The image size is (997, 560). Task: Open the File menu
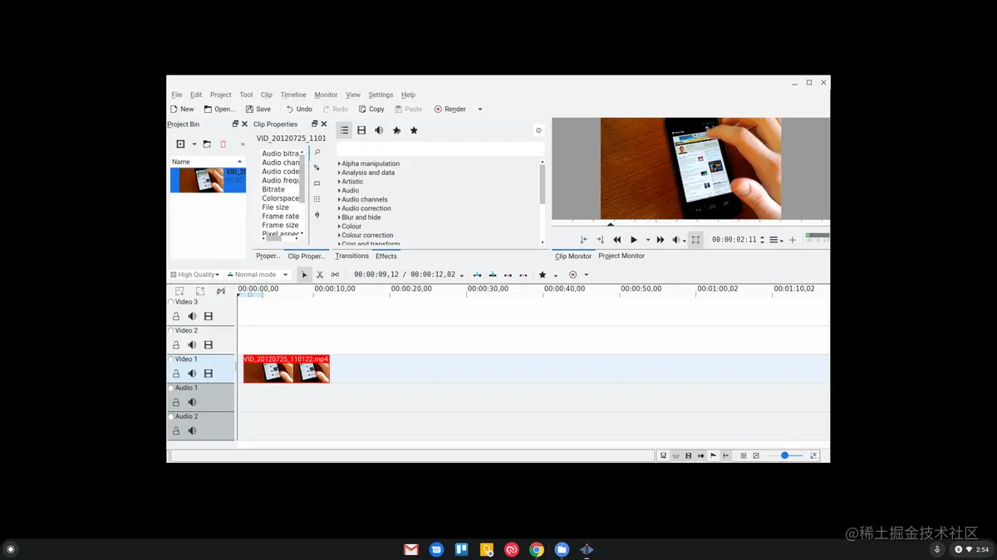177,95
